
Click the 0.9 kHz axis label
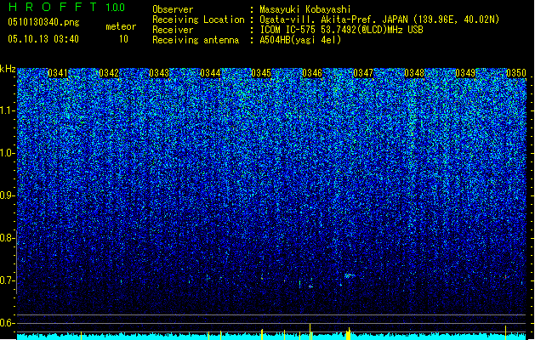pyautogui.click(x=7, y=195)
